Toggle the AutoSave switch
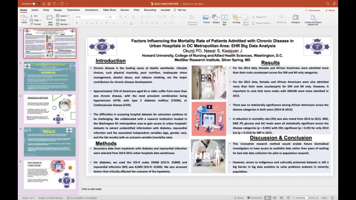Viewport: 356px width, 200px height. pyautogui.click(x=36, y=4)
